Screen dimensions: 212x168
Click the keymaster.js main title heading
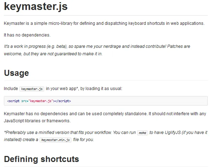tap(36, 7)
